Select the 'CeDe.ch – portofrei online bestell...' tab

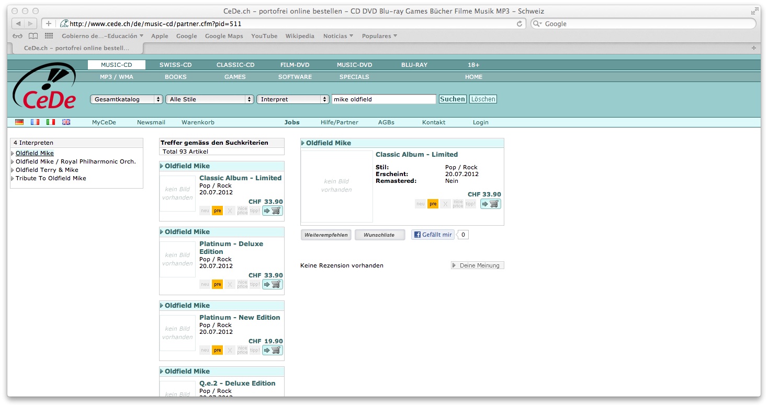click(76, 48)
